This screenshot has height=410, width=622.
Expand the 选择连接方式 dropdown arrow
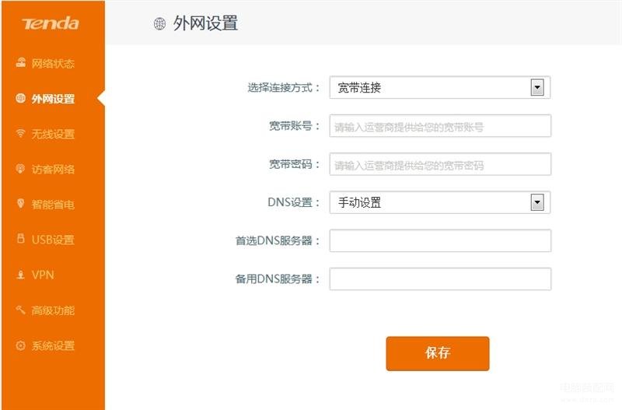pos(537,87)
